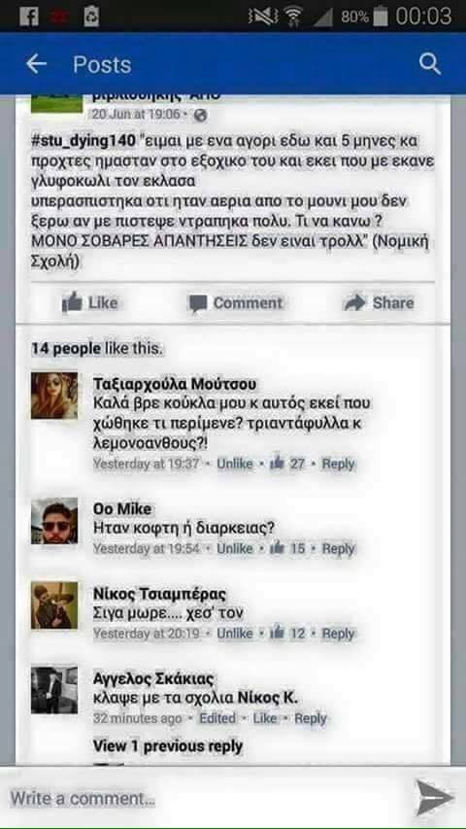The image size is (466, 829).
Task: Like the comment by Αγγελος Σκάκιας
Action: click(x=265, y=718)
